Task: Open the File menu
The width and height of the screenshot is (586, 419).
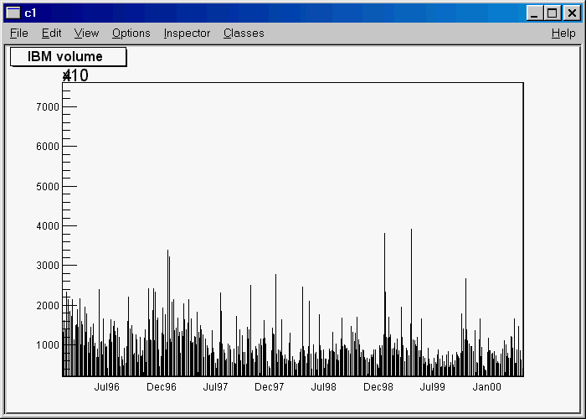Action: (x=18, y=33)
